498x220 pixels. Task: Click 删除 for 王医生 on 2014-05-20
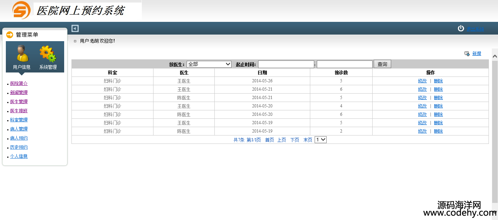438,106
